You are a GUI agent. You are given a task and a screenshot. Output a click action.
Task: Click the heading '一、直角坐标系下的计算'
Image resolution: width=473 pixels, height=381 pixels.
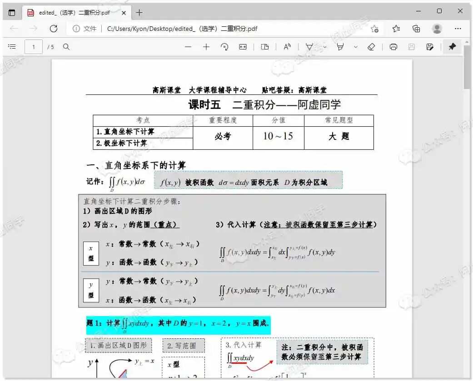point(136,165)
